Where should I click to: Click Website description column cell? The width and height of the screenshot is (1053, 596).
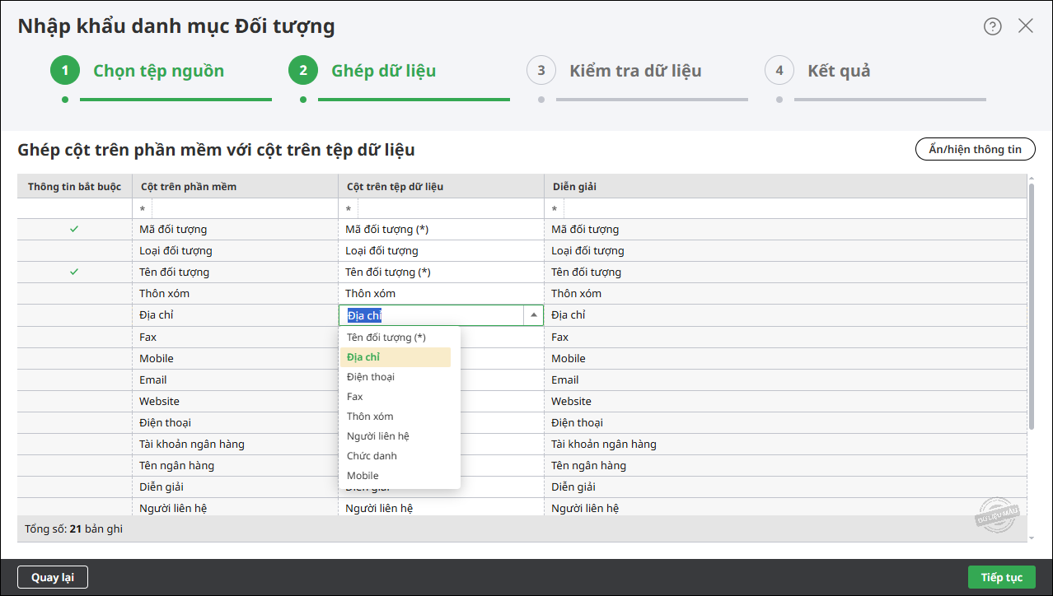pyautogui.click(x=786, y=402)
